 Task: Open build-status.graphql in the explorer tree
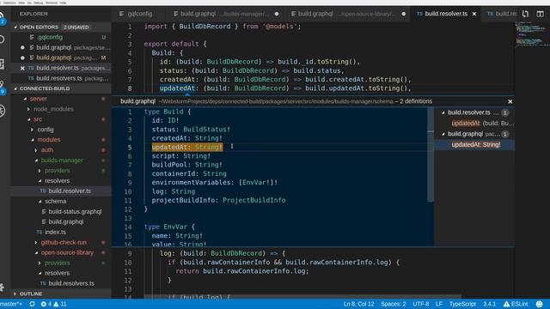pos(61,212)
